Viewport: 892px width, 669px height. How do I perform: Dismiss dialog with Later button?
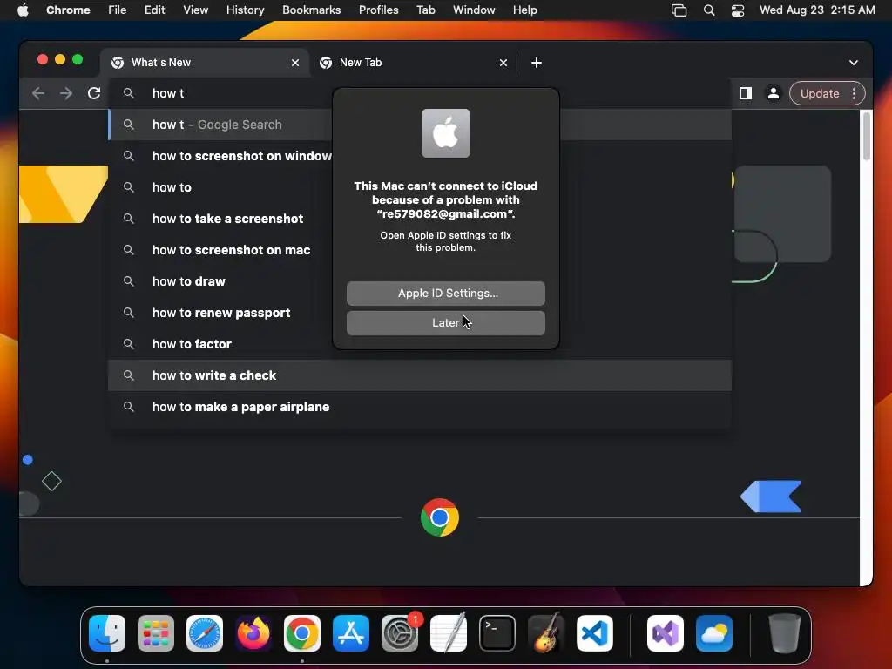coord(446,323)
